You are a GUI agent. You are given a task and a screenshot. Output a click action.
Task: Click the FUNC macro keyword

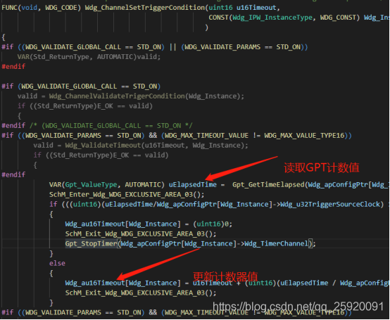pos(9,8)
